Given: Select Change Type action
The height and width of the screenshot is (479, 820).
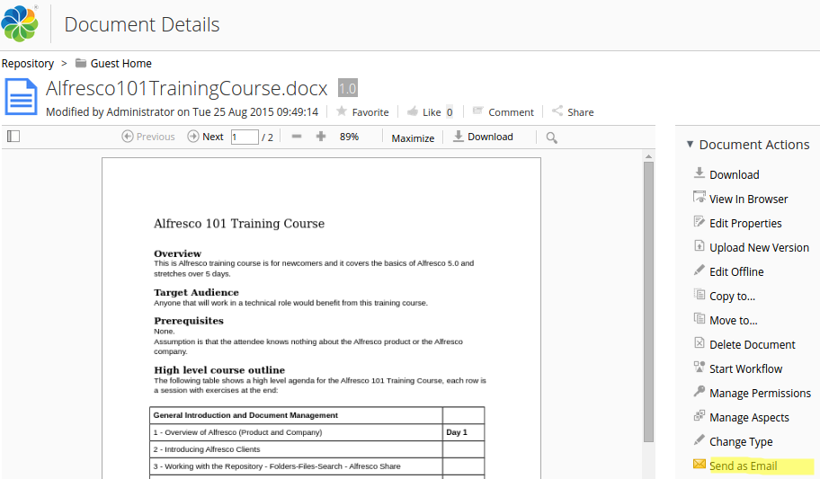Looking at the screenshot, I should pyautogui.click(x=741, y=442).
